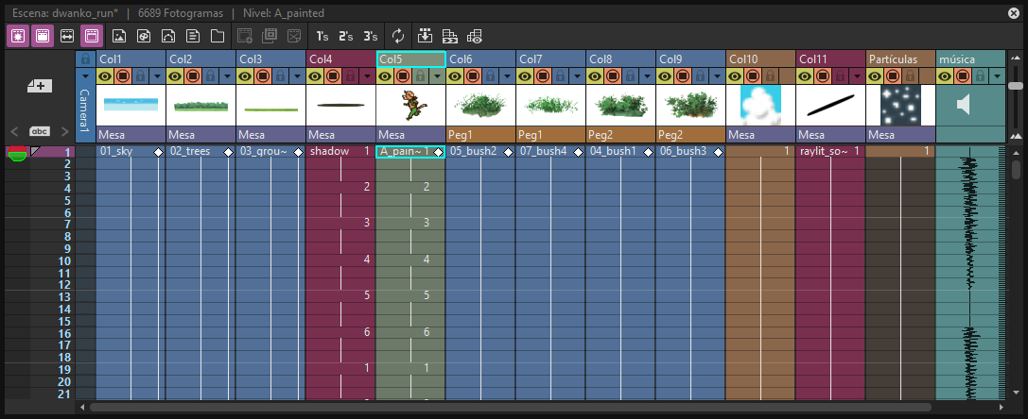Click the new vector level curve icon
The width and height of the screenshot is (1028, 419).
pos(167,36)
